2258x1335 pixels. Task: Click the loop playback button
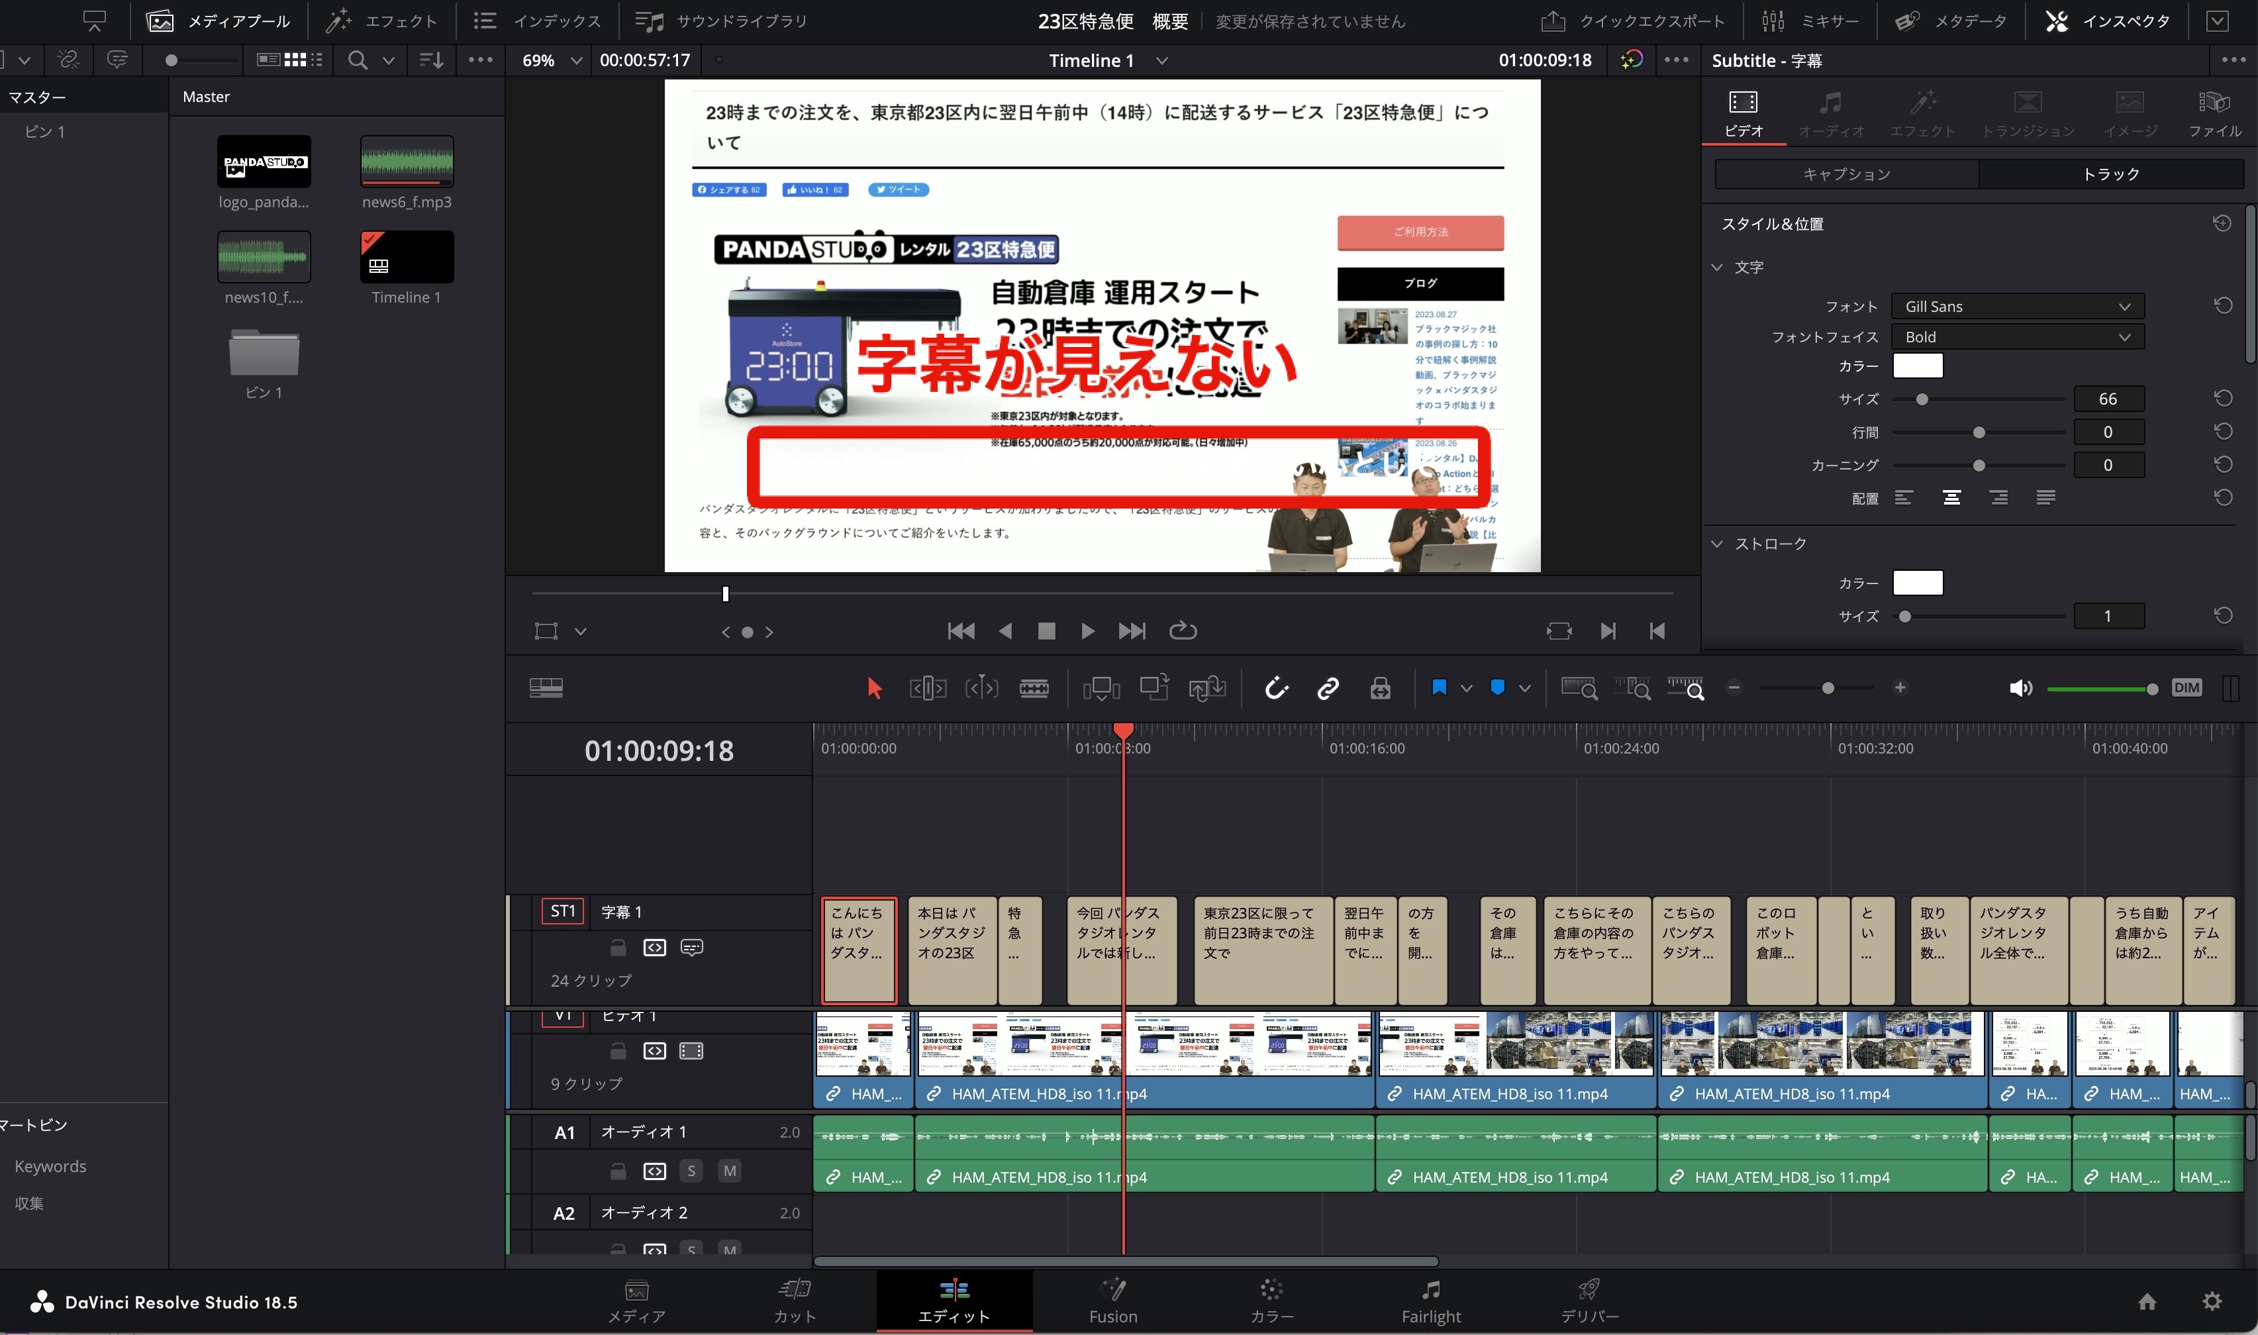point(1182,630)
